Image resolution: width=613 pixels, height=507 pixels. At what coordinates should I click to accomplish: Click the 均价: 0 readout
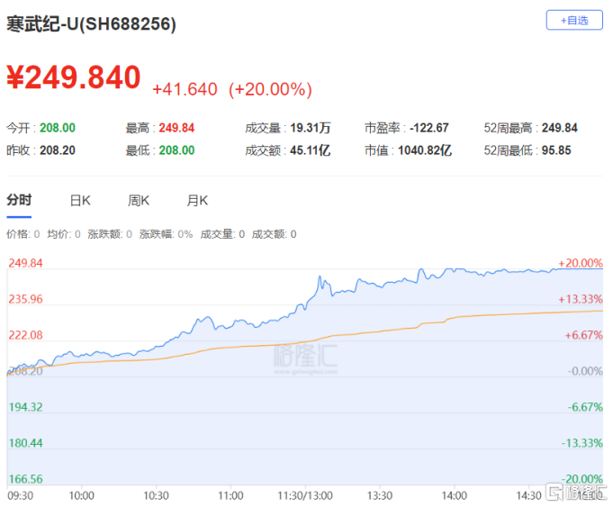click(x=64, y=234)
